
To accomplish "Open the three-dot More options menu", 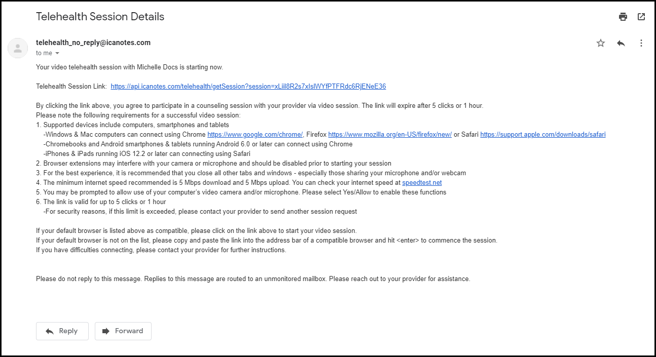I will [x=641, y=43].
